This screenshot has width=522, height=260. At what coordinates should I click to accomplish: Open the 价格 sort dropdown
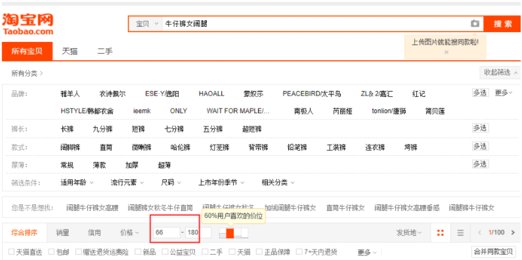tap(129, 232)
